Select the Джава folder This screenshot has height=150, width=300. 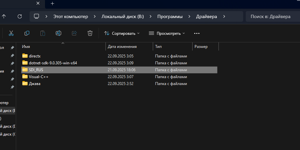(35, 84)
